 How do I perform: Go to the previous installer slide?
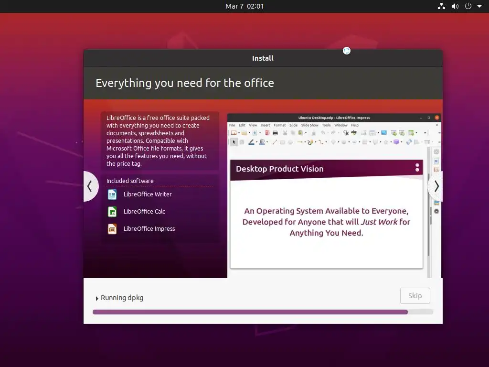[x=91, y=186]
